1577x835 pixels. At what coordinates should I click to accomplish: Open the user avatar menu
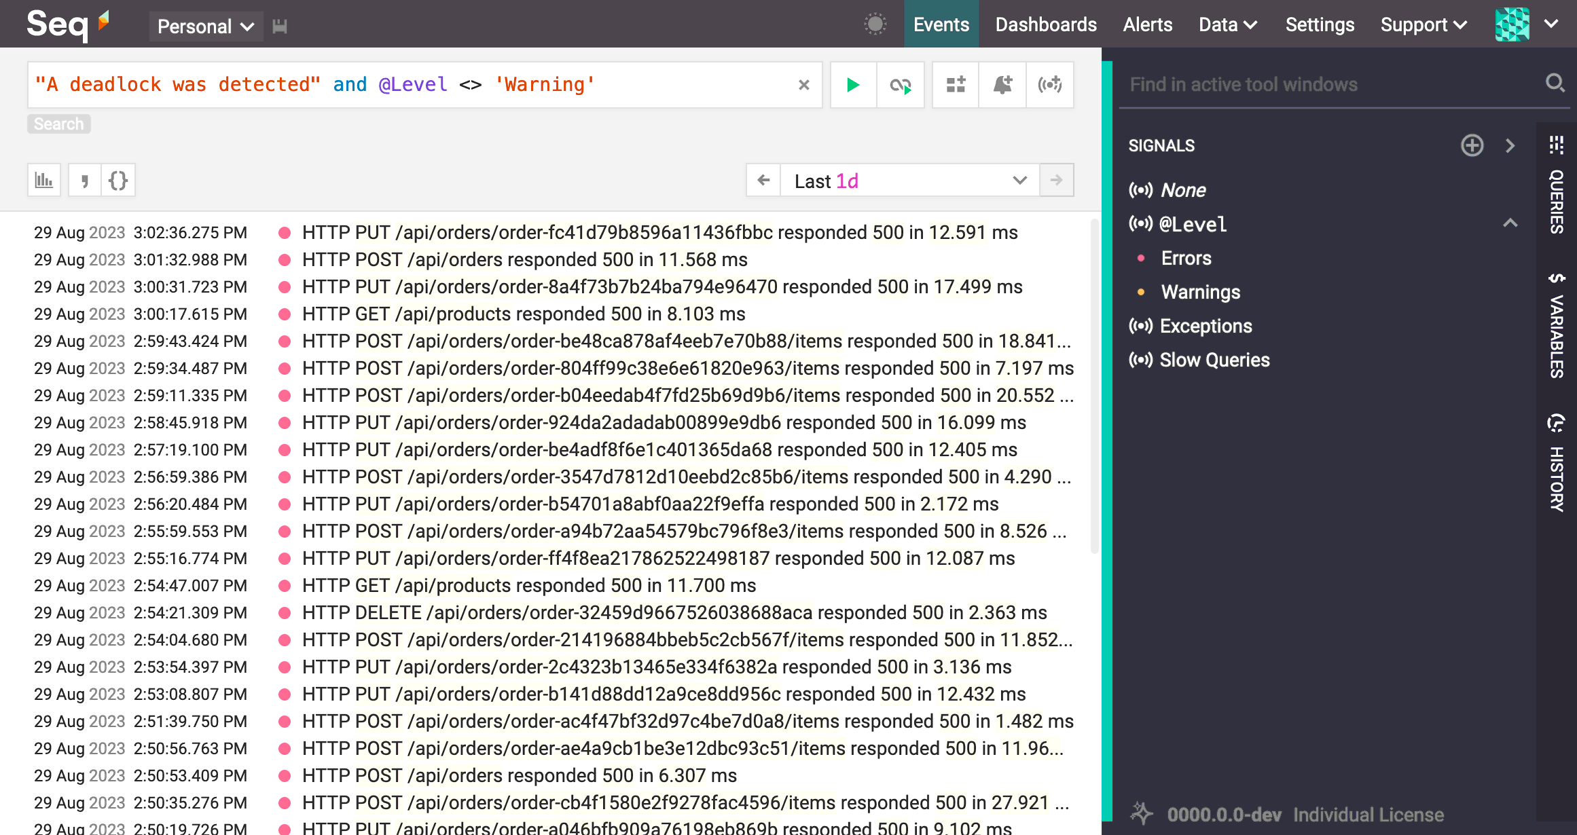coord(1527,24)
